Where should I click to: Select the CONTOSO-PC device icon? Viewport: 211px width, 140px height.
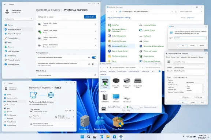click(105, 98)
